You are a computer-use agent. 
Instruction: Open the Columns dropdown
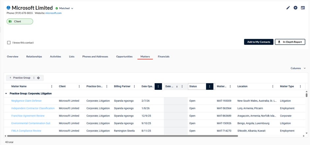pos(298,68)
